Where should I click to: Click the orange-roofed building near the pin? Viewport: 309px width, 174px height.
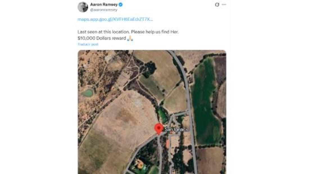[168, 144]
